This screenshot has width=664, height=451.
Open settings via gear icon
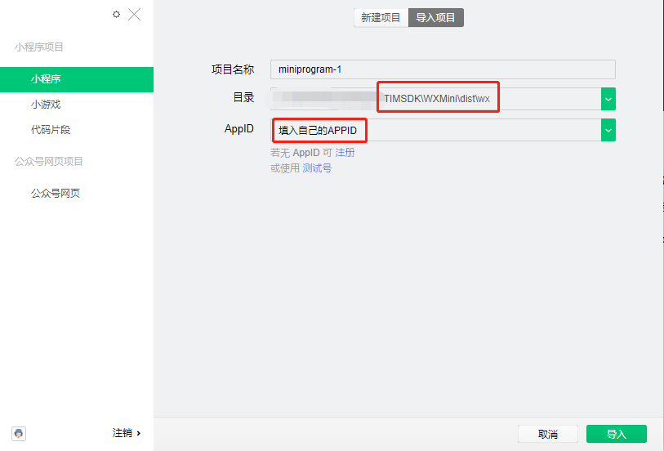(116, 15)
